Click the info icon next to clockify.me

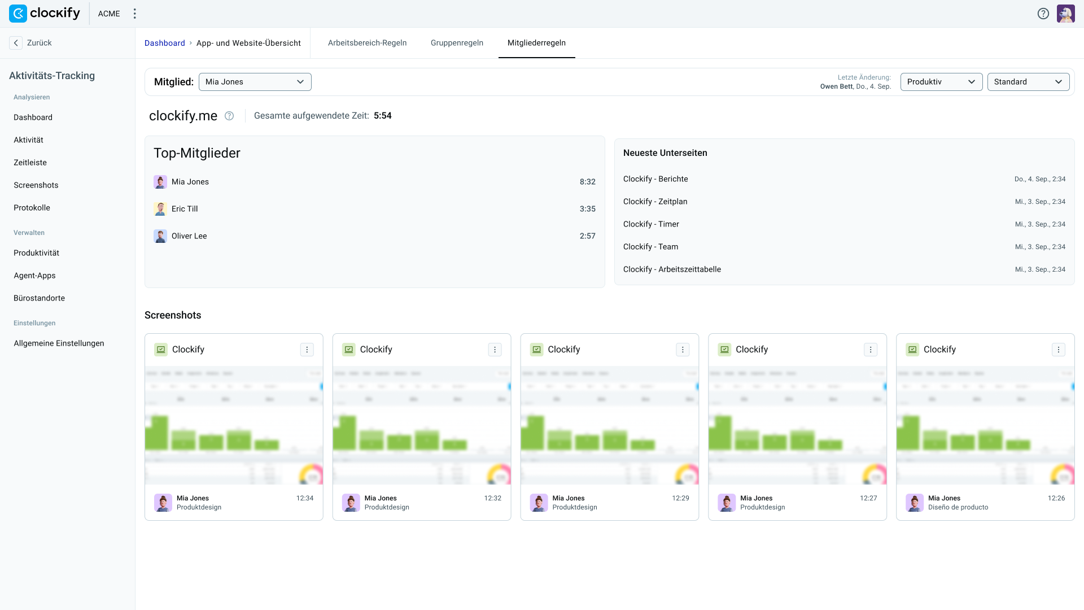(229, 116)
